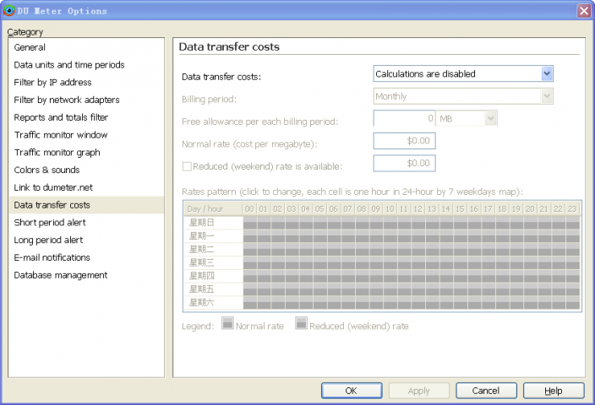
Task: Close the DU Meter Options window
Action: click(x=583, y=11)
